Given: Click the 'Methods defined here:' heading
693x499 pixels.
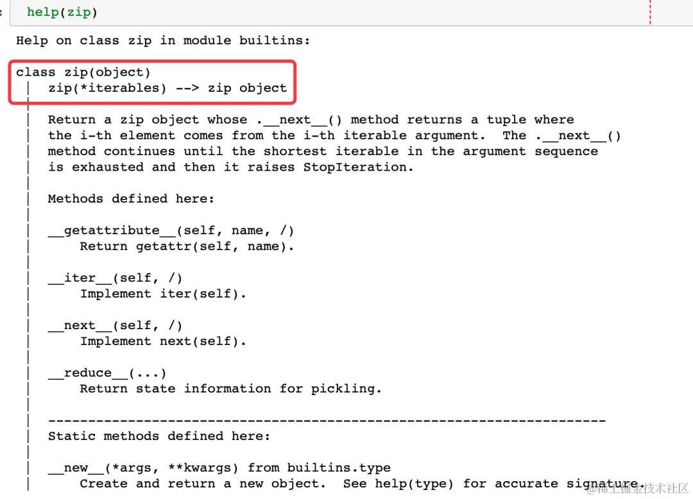Looking at the screenshot, I should click(131, 199).
